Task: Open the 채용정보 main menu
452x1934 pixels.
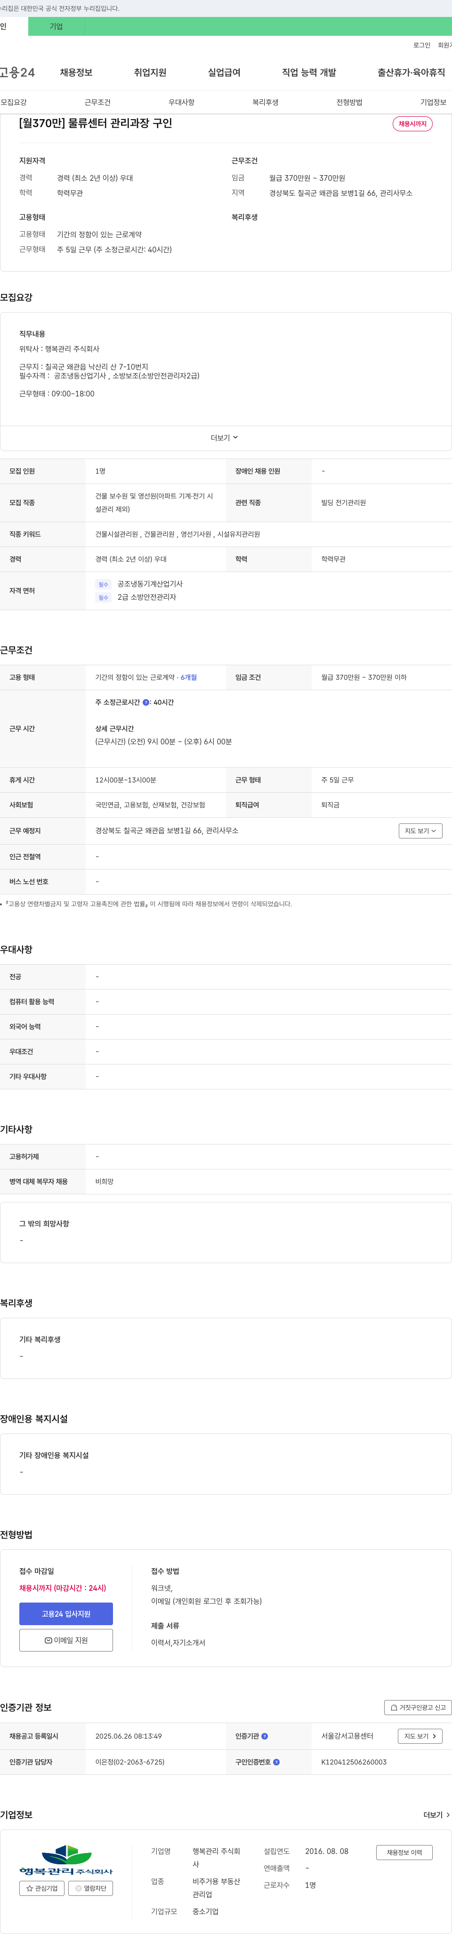Action: point(76,72)
